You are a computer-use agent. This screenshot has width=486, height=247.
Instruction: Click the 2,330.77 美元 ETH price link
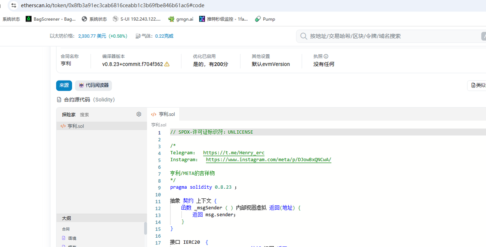pyautogui.click(x=92, y=36)
